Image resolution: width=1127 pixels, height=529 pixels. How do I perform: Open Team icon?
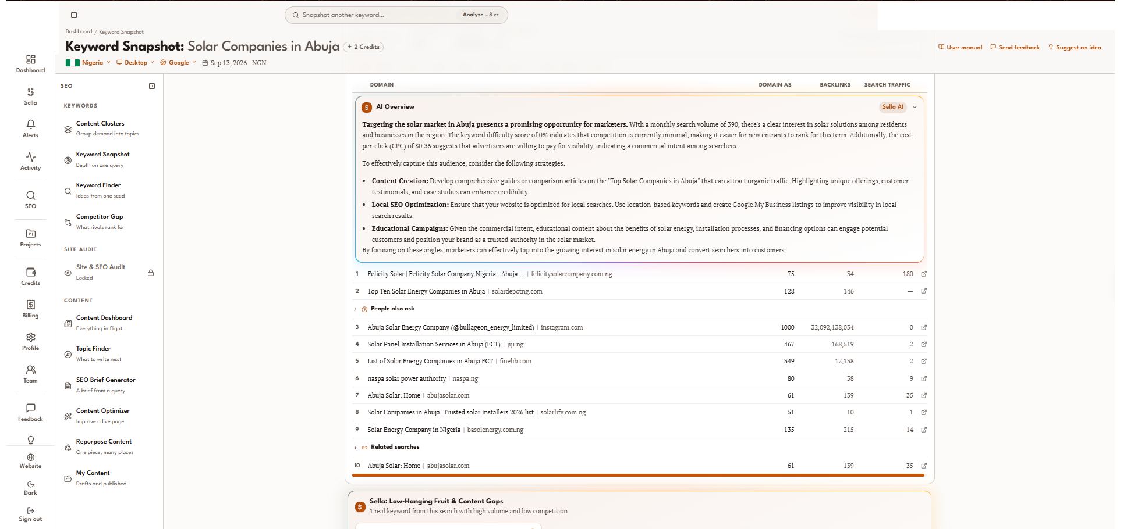pyautogui.click(x=31, y=370)
